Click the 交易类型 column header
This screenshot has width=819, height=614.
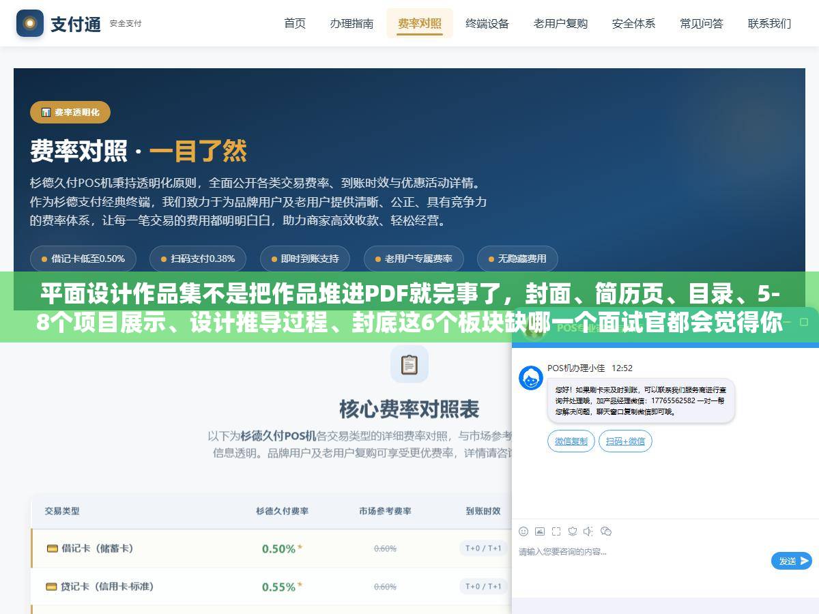coord(62,510)
